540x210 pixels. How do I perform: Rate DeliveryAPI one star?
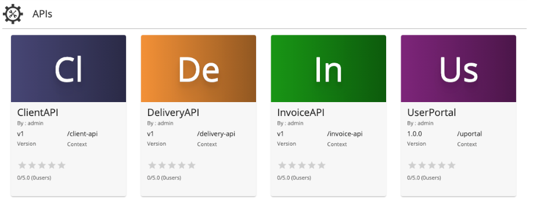coord(152,165)
